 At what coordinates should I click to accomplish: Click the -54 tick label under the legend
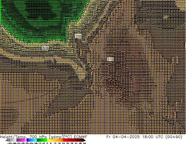[9, 143]
